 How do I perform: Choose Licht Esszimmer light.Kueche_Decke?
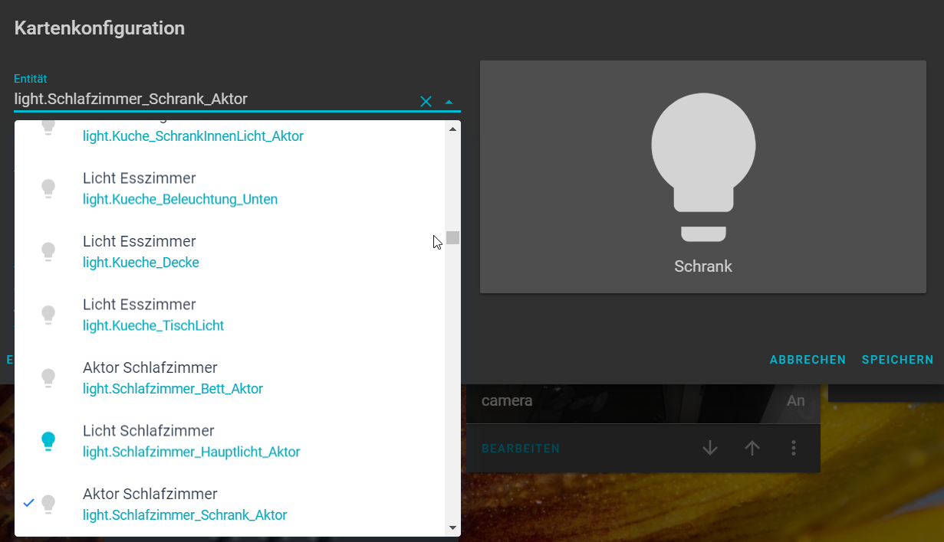[x=230, y=251]
